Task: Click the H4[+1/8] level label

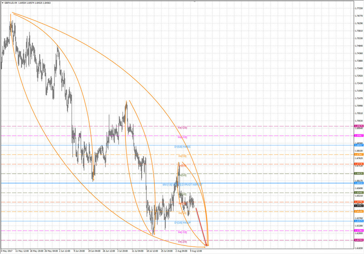Action: [182, 137]
